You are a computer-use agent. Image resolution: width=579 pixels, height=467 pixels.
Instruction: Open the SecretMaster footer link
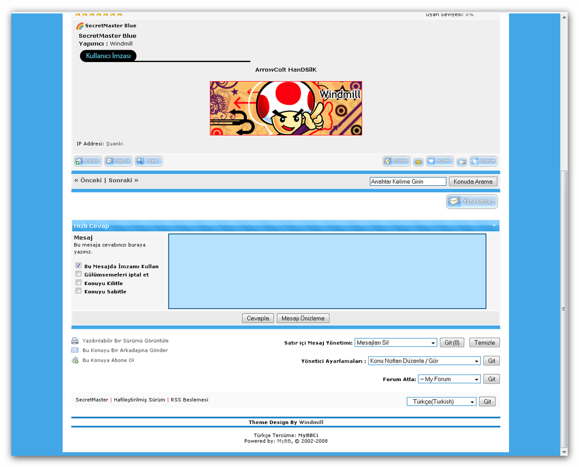pyautogui.click(x=92, y=400)
